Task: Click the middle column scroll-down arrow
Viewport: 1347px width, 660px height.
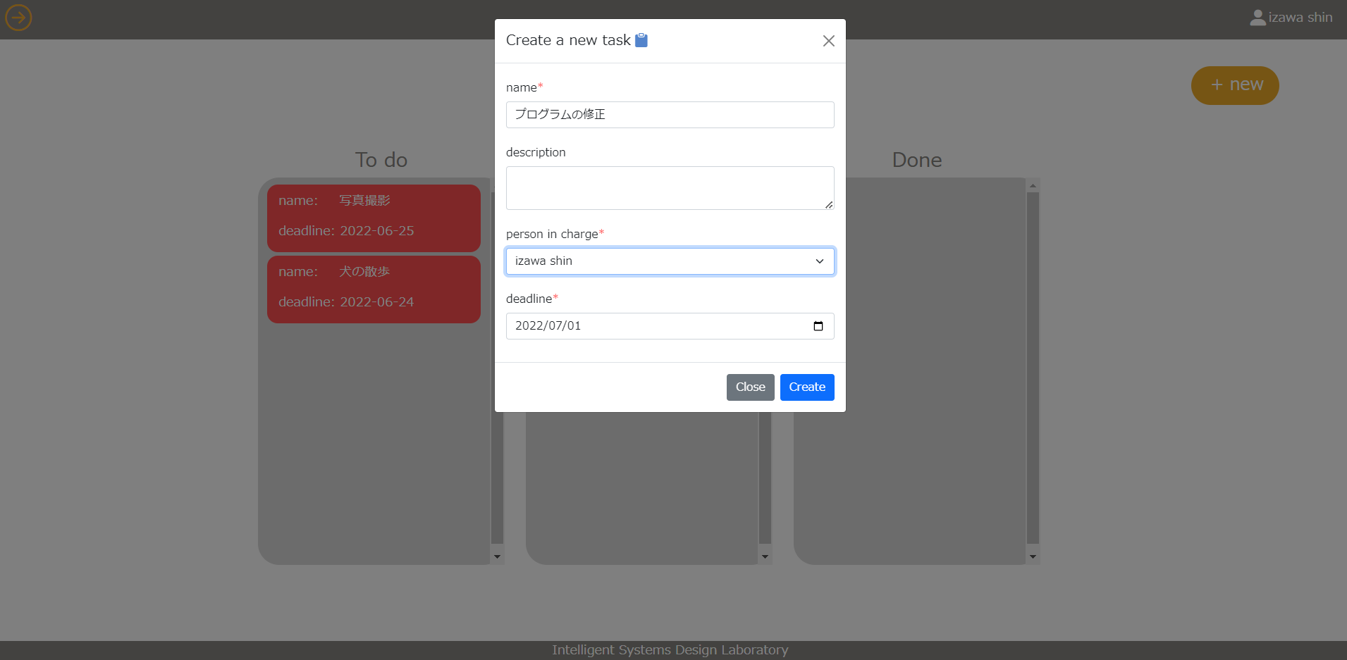Action: tap(765, 557)
